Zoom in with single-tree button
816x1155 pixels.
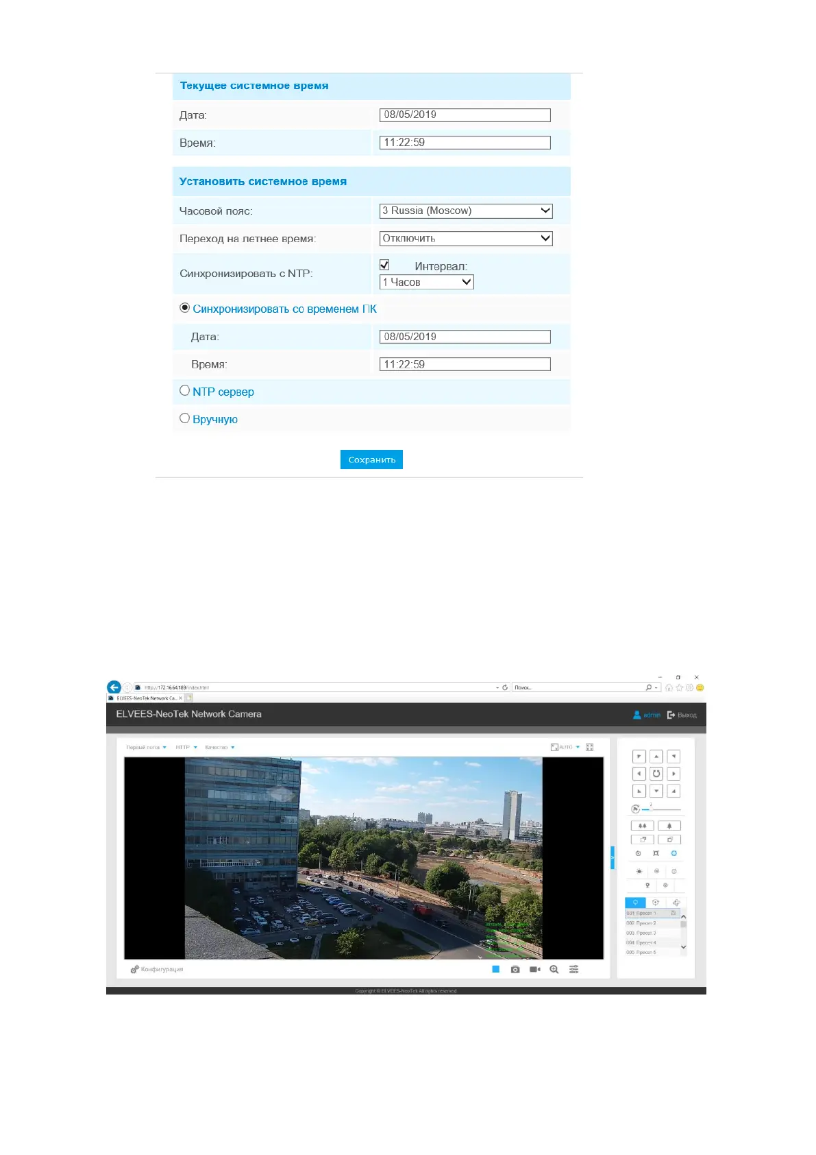pyautogui.click(x=669, y=826)
